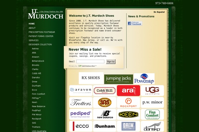Select the Powerstep brand logo
199x132 pixels.
coord(144,79)
